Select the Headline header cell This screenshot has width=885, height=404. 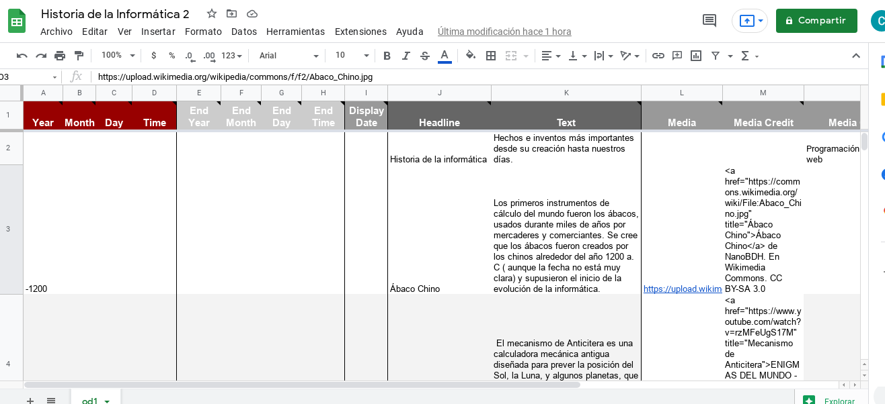coord(439,115)
